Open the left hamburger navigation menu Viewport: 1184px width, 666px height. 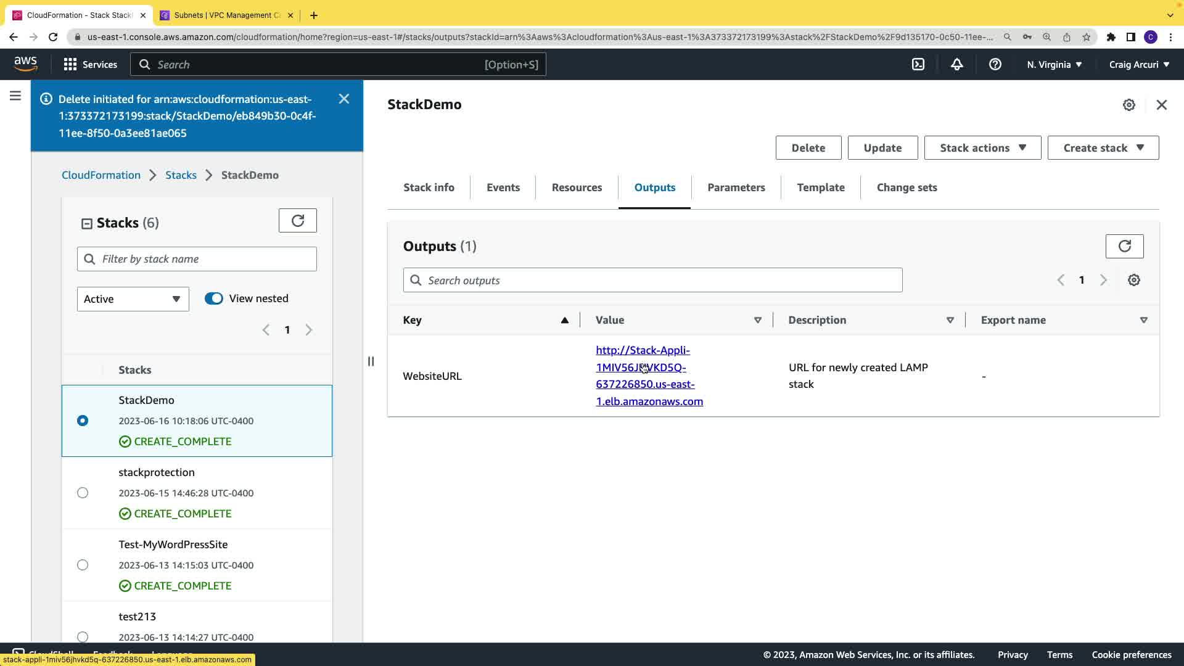coord(15,96)
